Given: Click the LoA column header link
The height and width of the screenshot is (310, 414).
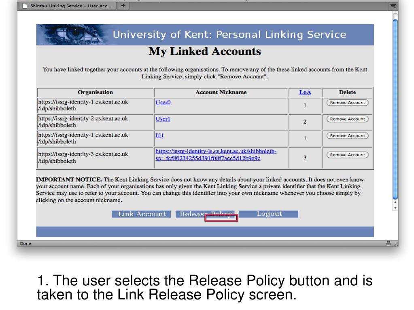Looking at the screenshot, I should [x=305, y=92].
